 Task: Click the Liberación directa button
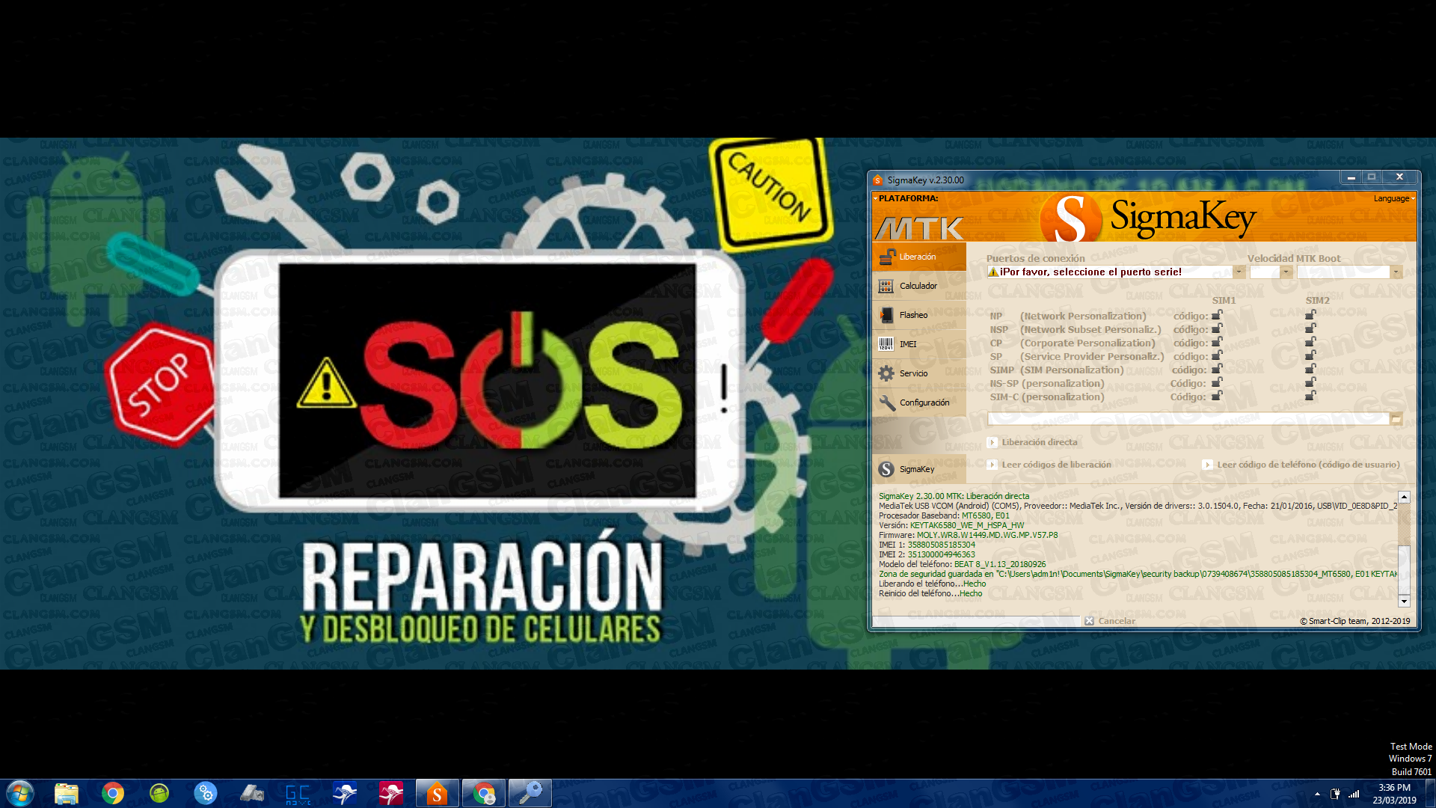1033,442
